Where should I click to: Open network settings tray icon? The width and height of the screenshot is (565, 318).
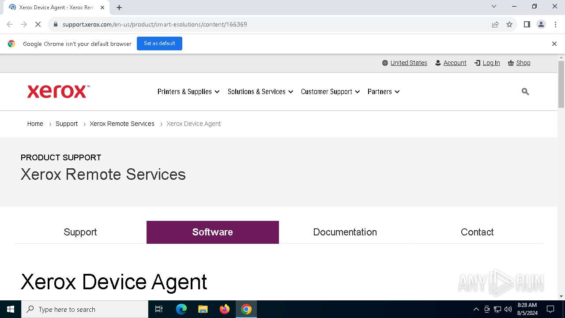[497, 309]
